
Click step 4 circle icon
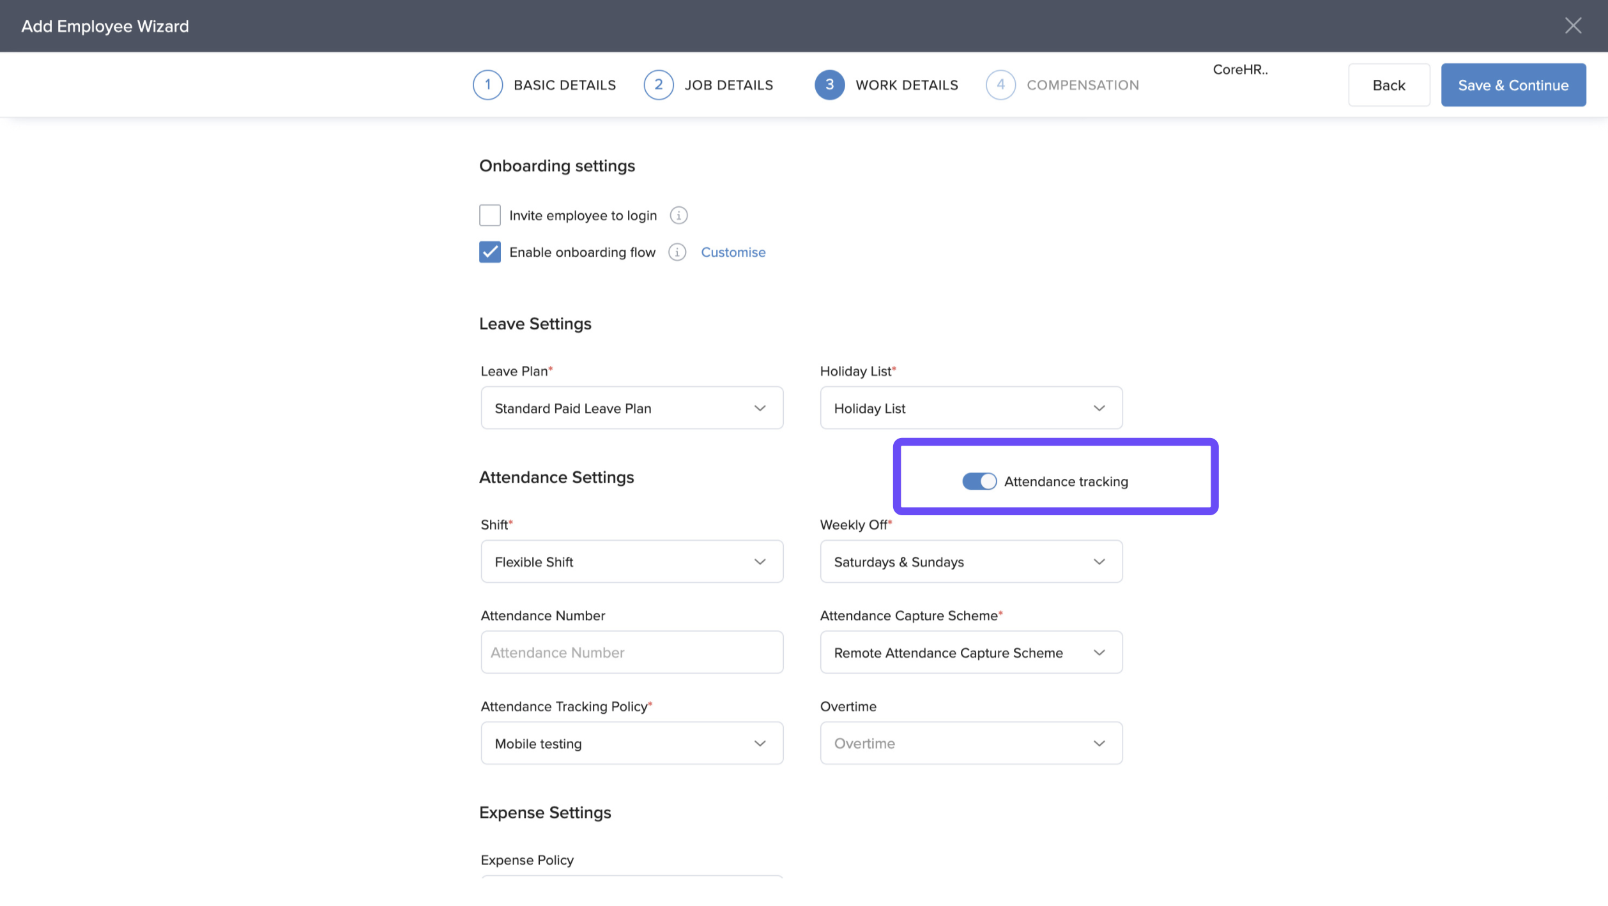pyautogui.click(x=1000, y=85)
